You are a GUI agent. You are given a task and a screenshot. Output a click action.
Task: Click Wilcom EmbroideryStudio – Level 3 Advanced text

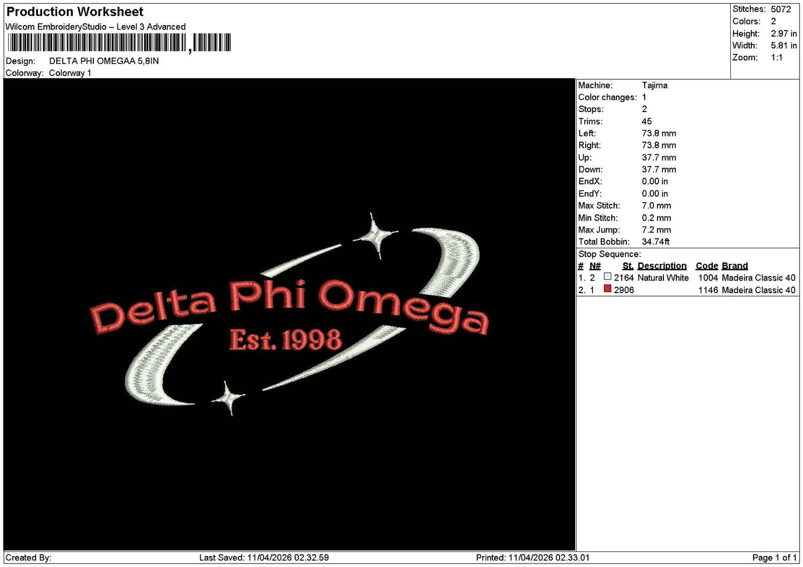pyautogui.click(x=96, y=27)
